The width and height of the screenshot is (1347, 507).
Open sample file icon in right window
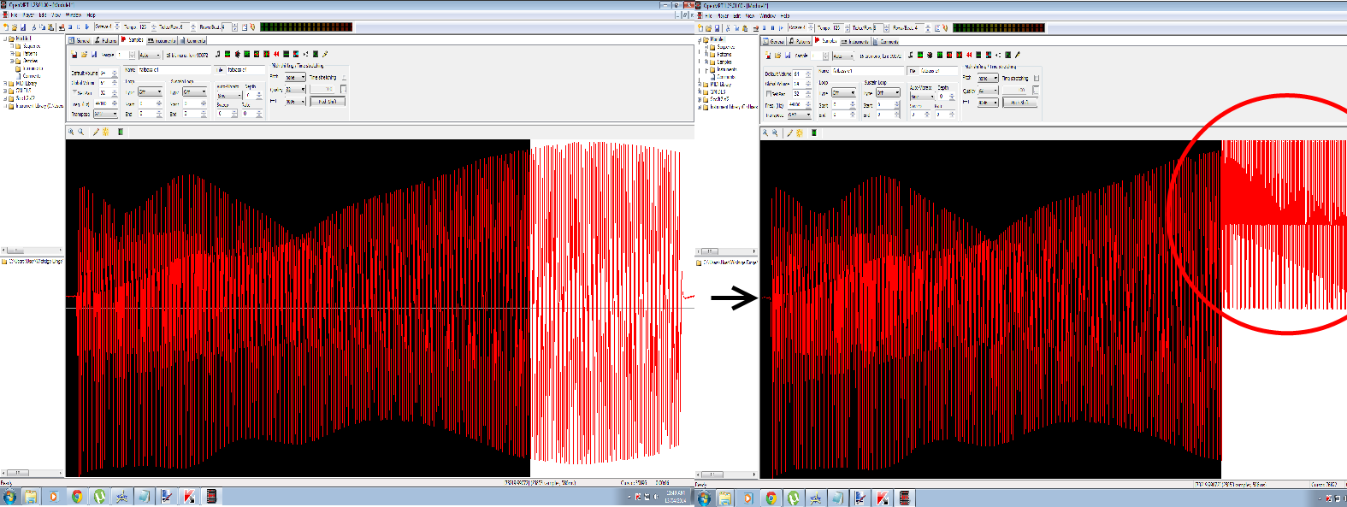click(777, 56)
